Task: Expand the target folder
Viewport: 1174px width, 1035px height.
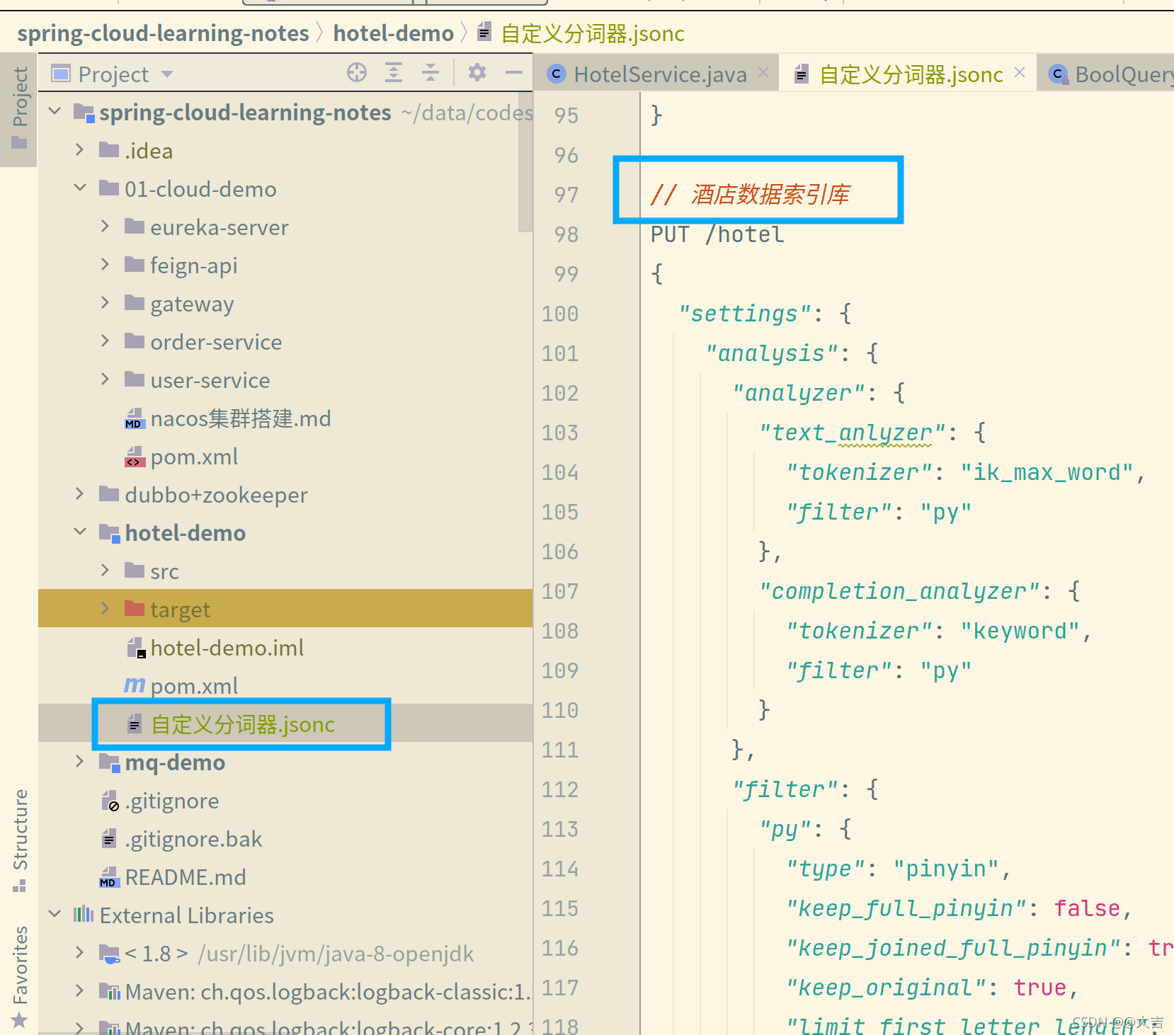Action: 106,609
